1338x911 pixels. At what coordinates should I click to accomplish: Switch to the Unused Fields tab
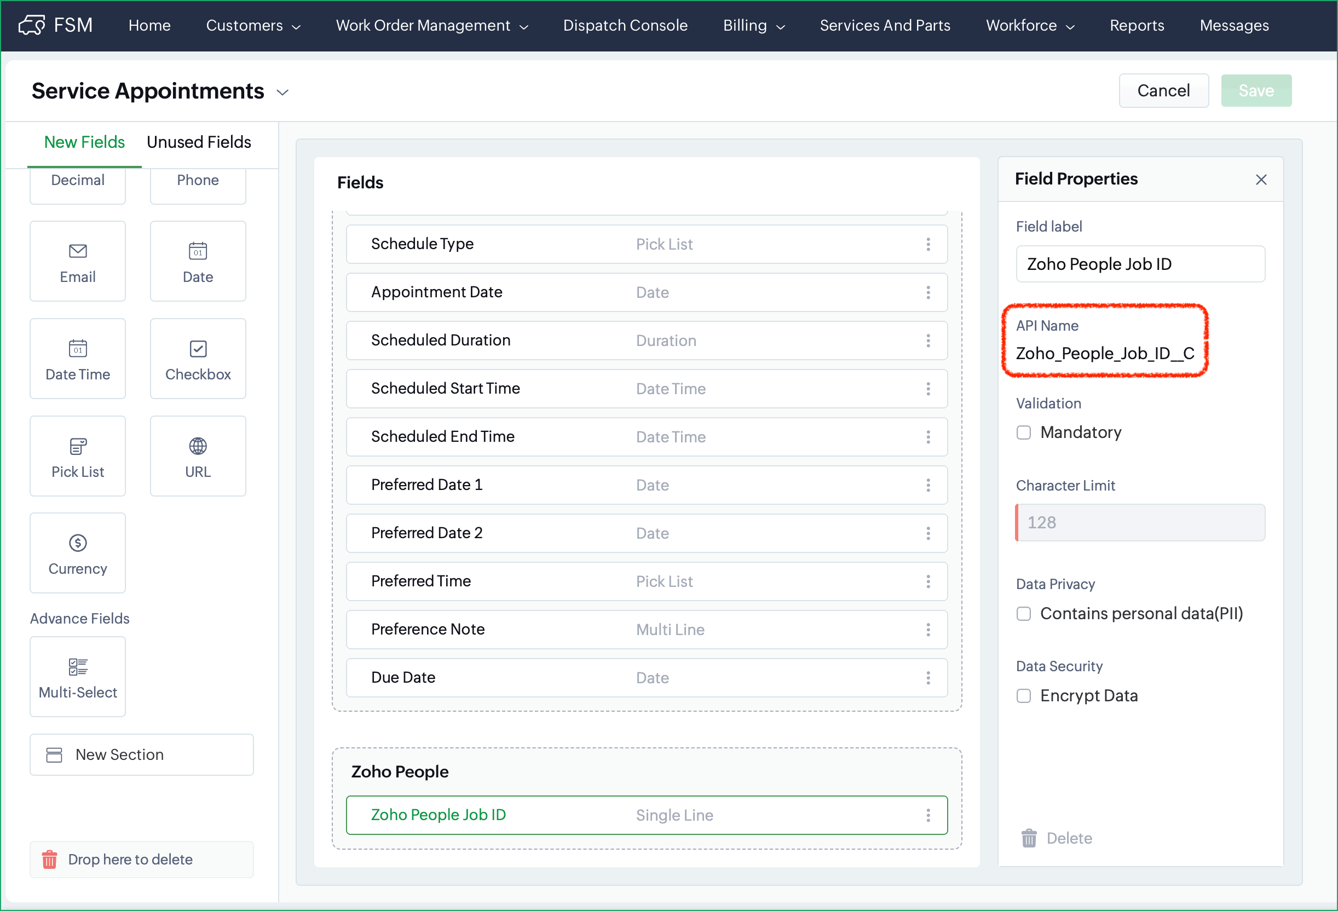pos(199,142)
